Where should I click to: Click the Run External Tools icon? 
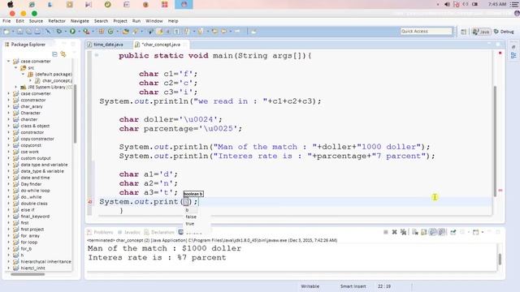(86, 31)
